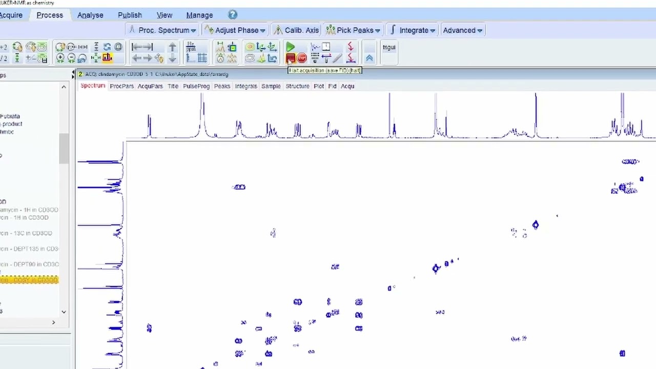This screenshot has height=369, width=656.
Task: Click the +/- contour sign icon
Action: pos(31,58)
